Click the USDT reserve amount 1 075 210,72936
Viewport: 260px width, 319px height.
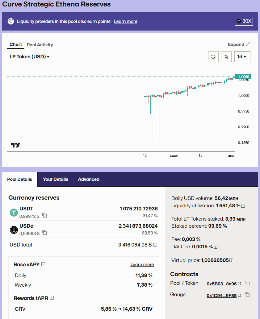[x=139, y=209]
